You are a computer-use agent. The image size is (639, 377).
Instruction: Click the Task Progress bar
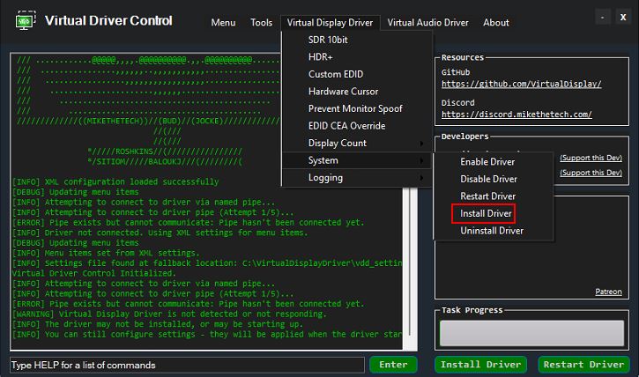pyautogui.click(x=531, y=333)
